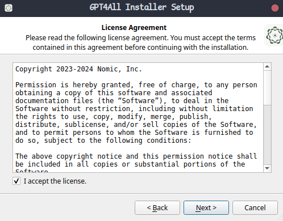Viewport: 283px width, 221px height.
Task: Click the GPT4All Installer Setup title text
Action: (141, 7)
